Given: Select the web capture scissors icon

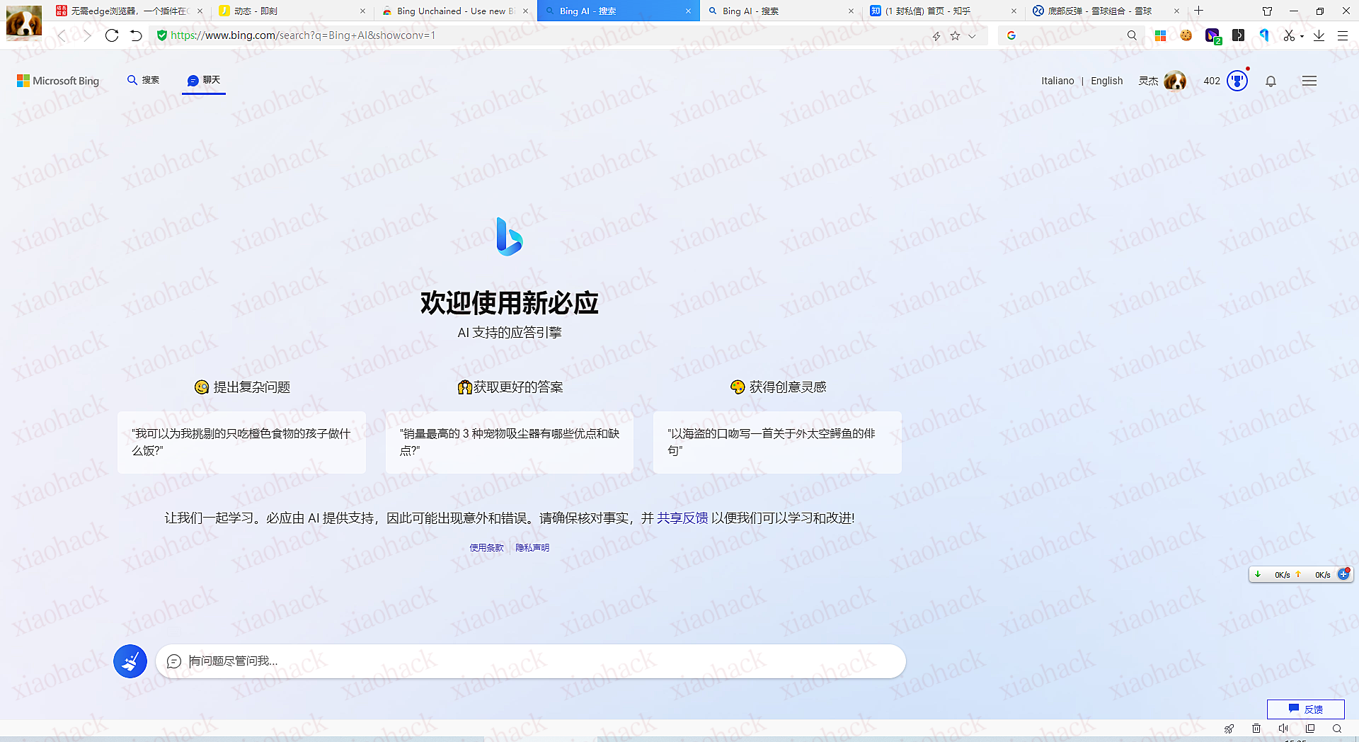Looking at the screenshot, I should click(1289, 35).
